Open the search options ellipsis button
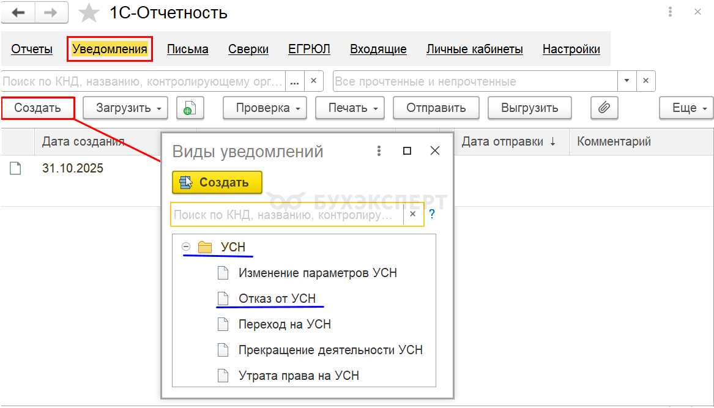The width and height of the screenshot is (714, 408). click(295, 81)
